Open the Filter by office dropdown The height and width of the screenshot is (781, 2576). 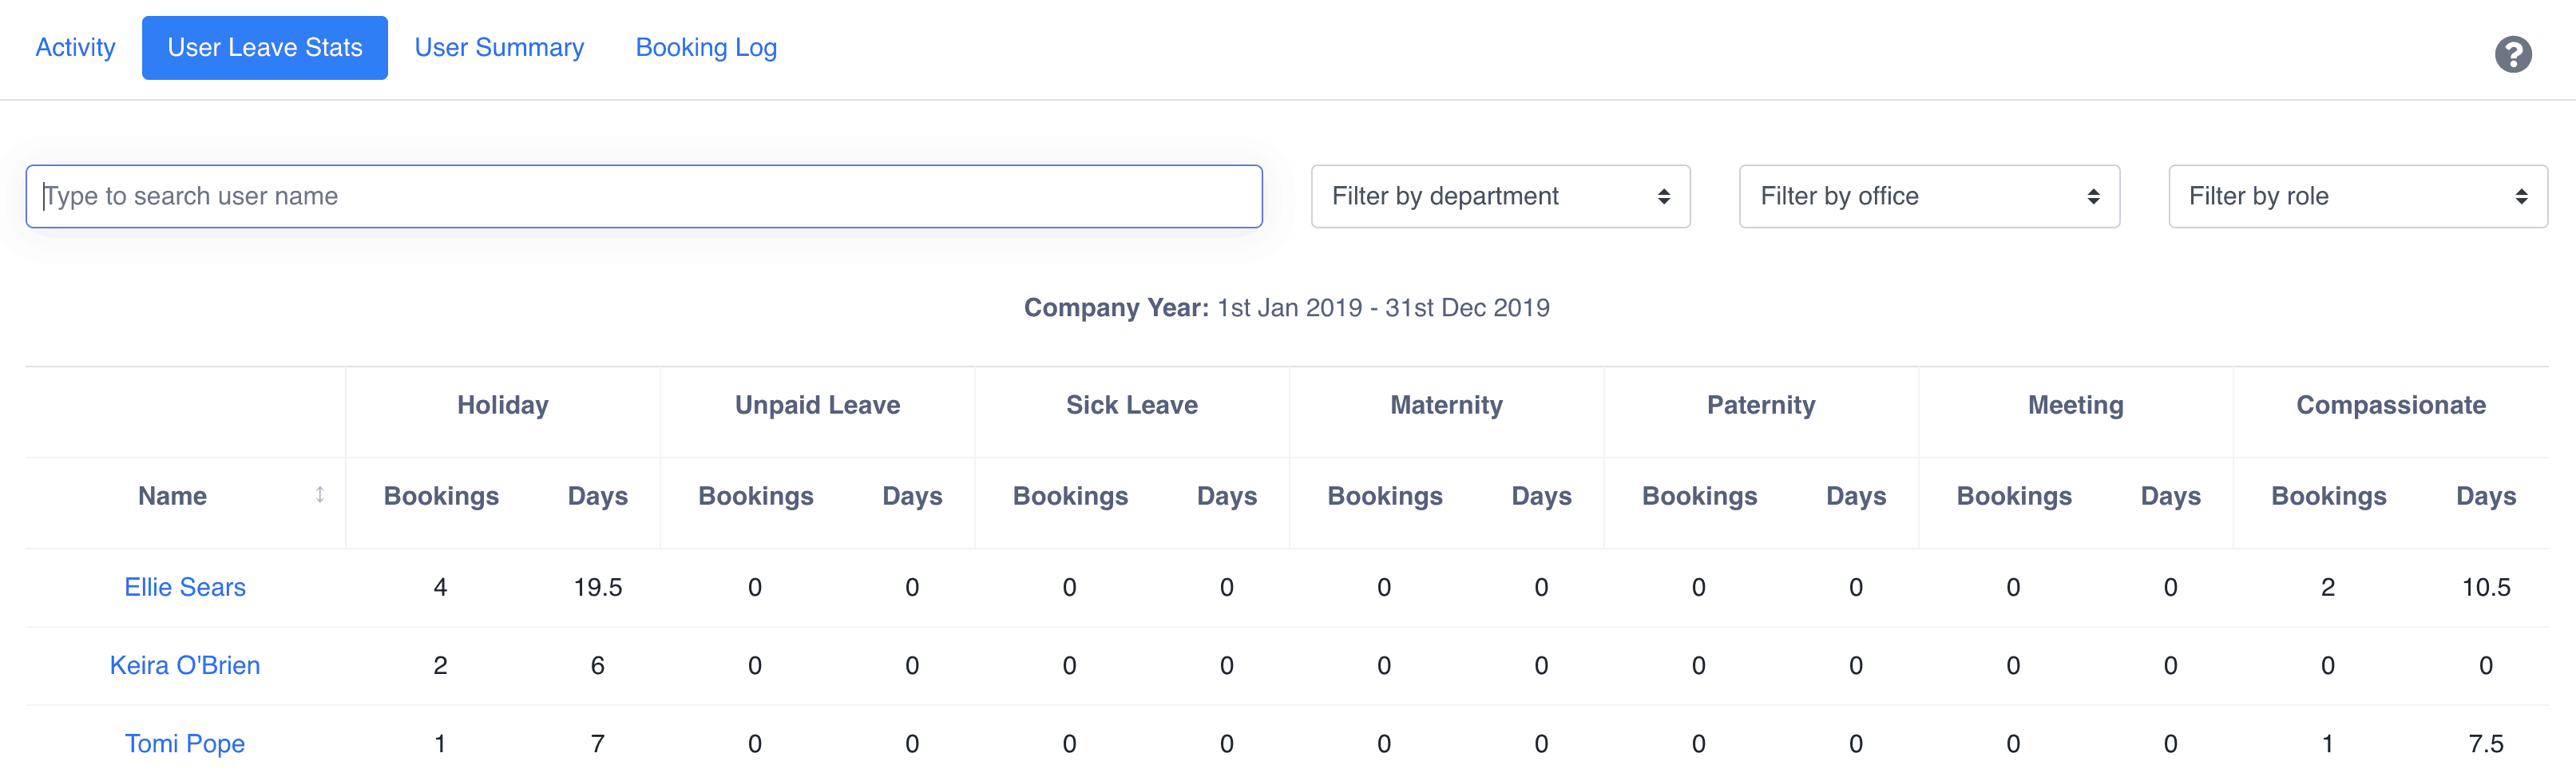tap(1929, 196)
